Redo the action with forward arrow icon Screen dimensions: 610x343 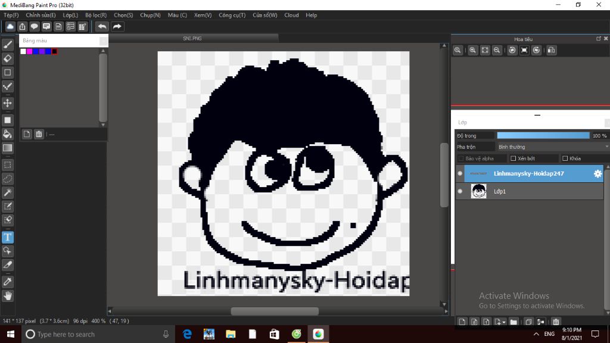117,26
